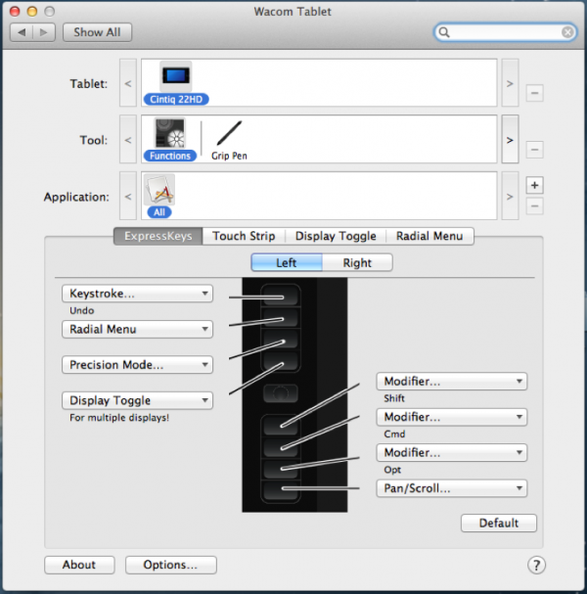Choose the Grip Pen tool icon
The width and height of the screenshot is (587, 594).
(x=230, y=135)
